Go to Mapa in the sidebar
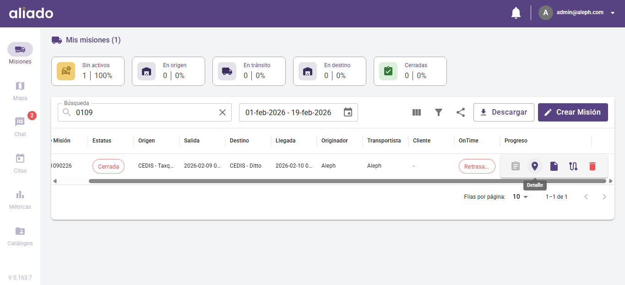Viewport: 625px width, 285px height. click(20, 90)
